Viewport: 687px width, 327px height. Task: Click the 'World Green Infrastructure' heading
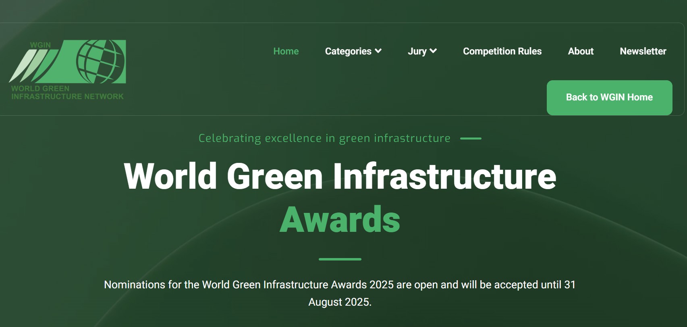pyautogui.click(x=340, y=176)
